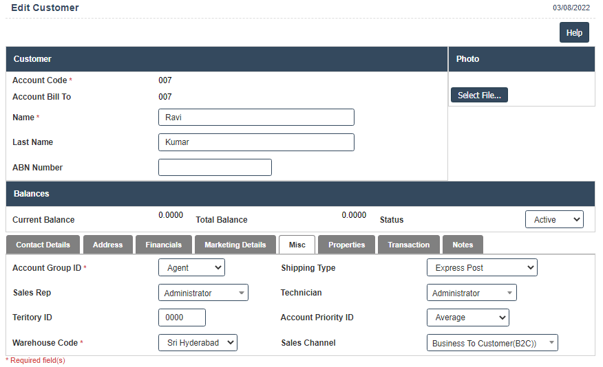Switch to the Notes tab
The height and width of the screenshot is (367, 603).
[x=463, y=245]
